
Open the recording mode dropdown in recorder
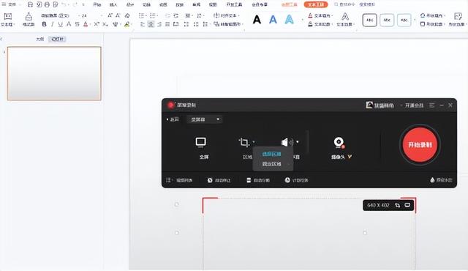pyautogui.click(x=205, y=119)
